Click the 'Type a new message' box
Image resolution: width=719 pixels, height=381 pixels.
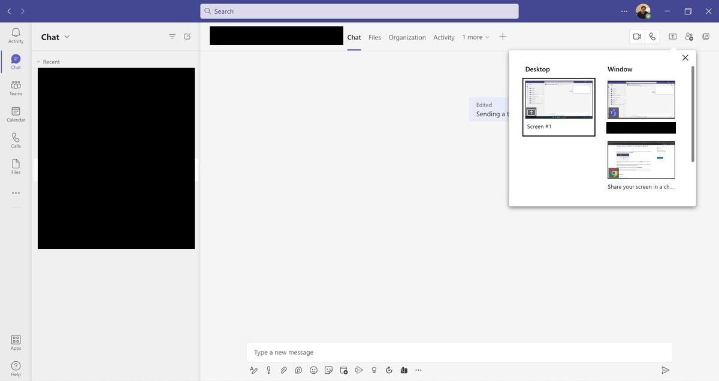click(x=459, y=352)
